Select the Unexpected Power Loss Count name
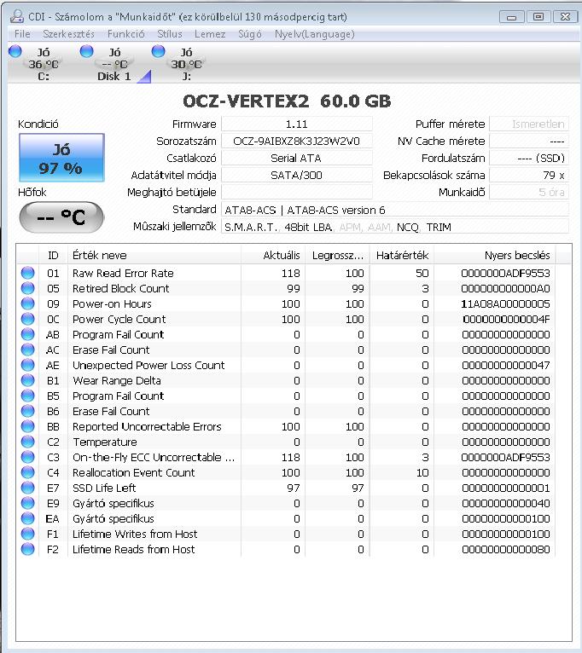This screenshot has height=653, width=582. point(148,365)
